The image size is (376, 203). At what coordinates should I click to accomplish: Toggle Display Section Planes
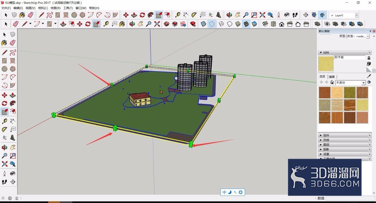[314, 15]
